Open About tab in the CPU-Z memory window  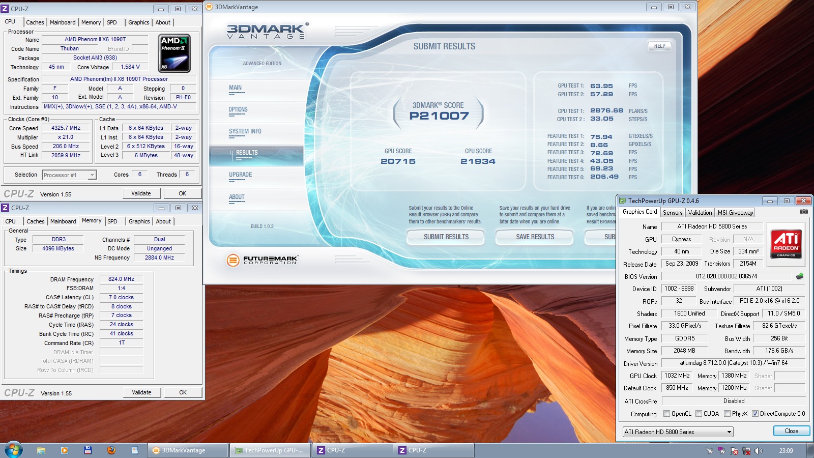click(x=163, y=221)
